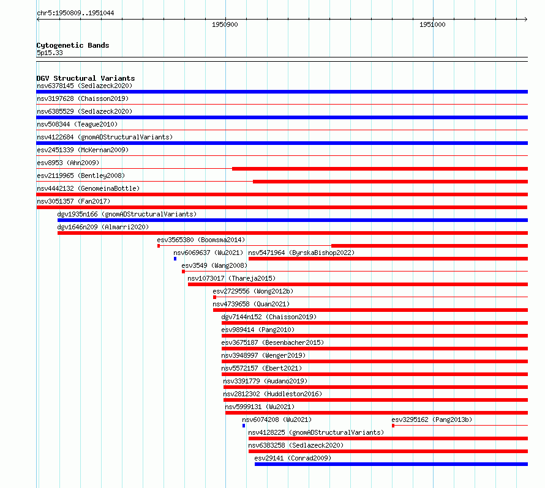The height and width of the screenshot is (488, 545).
Task: Select the 5p15.33 band label
Action: pos(50,53)
